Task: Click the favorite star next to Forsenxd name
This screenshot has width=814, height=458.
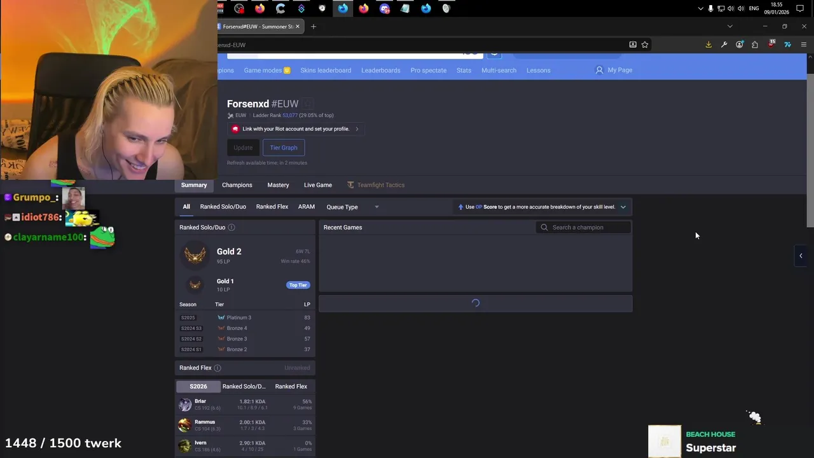Action: 308,104
